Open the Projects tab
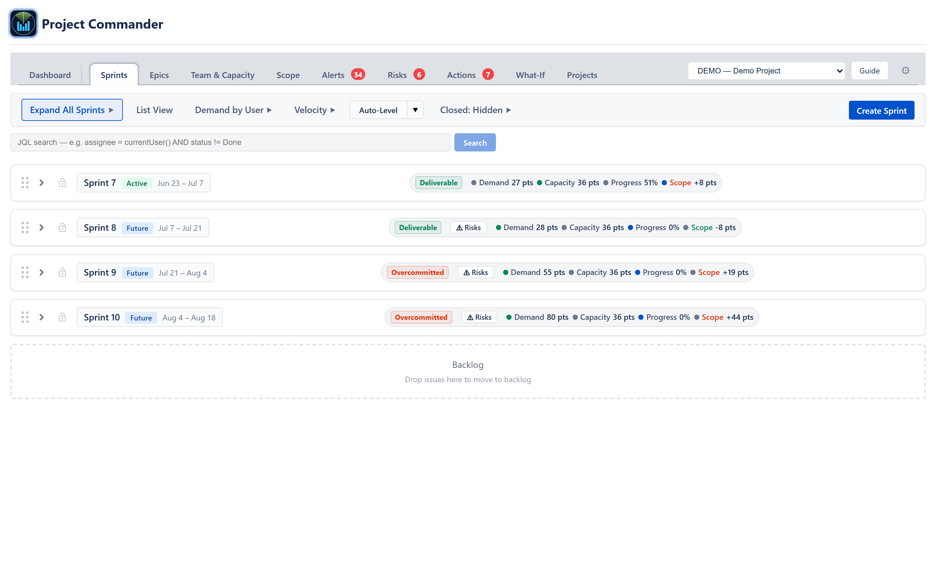Image resolution: width=936 pixels, height=585 pixels. [582, 75]
